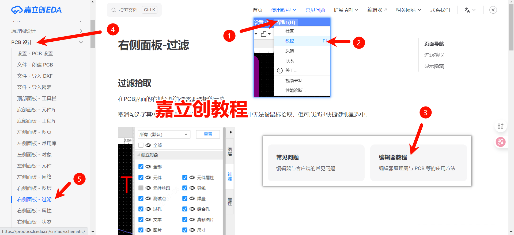Toggle eye icon for 文本
This screenshot has width=514, height=235.
pyautogui.click(x=148, y=220)
